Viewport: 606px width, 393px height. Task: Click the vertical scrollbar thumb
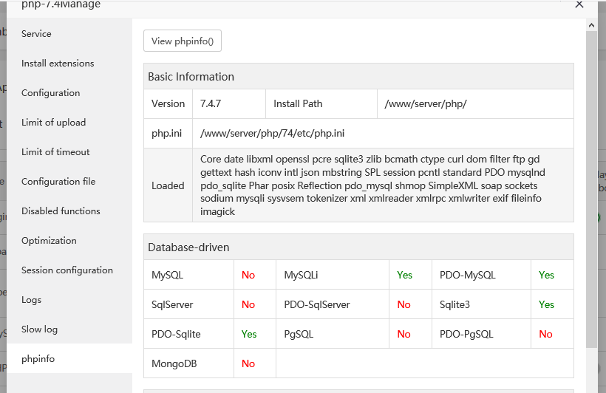(x=591, y=185)
